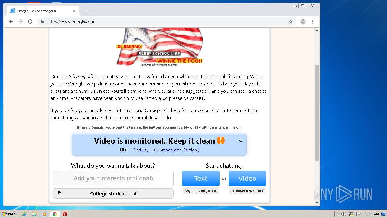This screenshot has width=387, height=218.
Task: Open the Chrome three-dot menu
Action: click(x=313, y=21)
